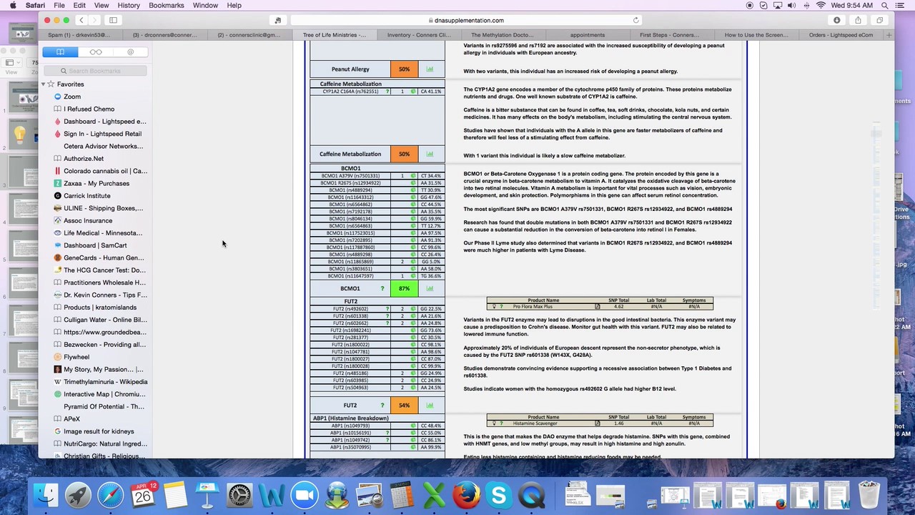Open Zoom bookmark in Favorites
915x515 pixels.
71,97
